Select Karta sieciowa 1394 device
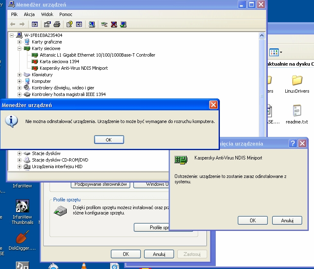 (59, 62)
